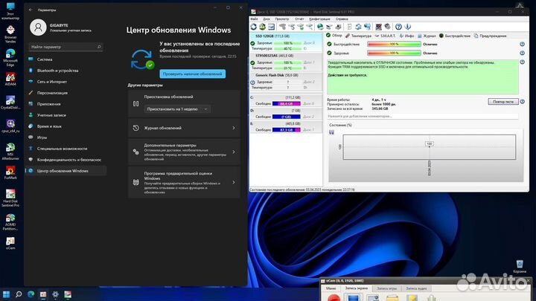Open Время и язык settings
536x301 pixels.
(66, 126)
